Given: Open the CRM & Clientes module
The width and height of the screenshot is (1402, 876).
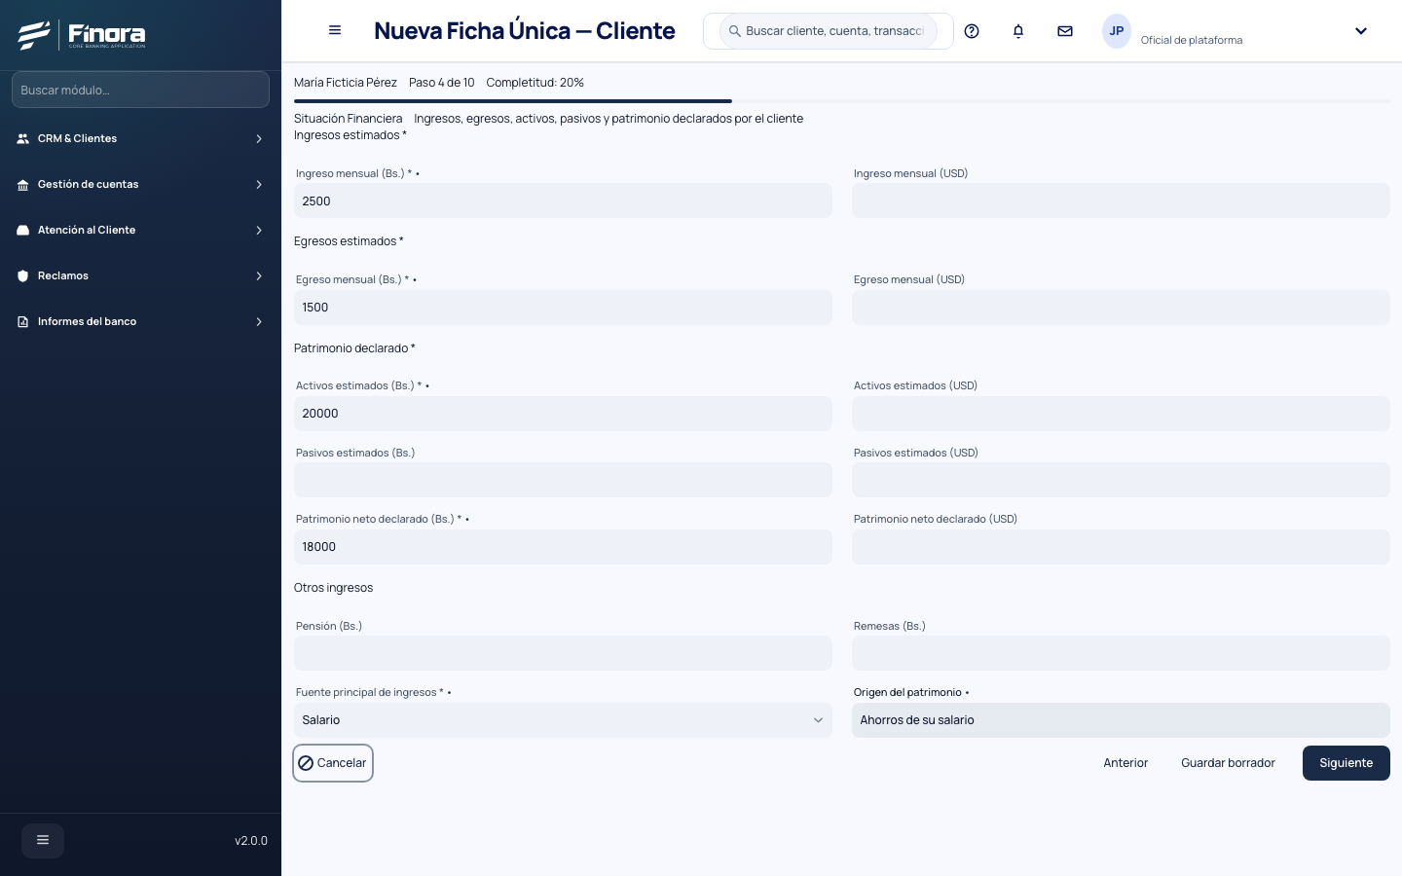Looking at the screenshot, I should click(x=140, y=138).
